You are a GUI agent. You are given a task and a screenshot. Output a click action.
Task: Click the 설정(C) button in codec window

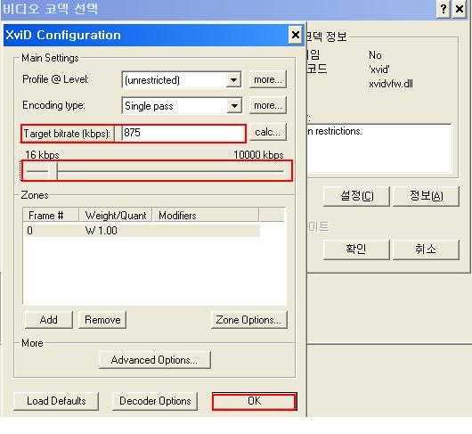tap(356, 196)
